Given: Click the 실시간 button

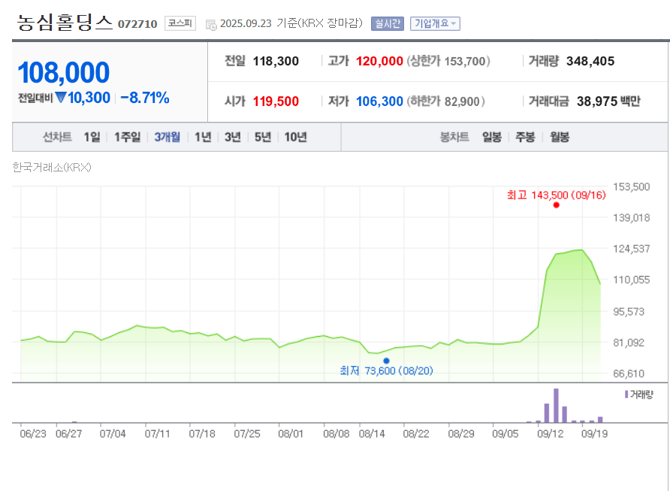Looking at the screenshot, I should tap(387, 23).
